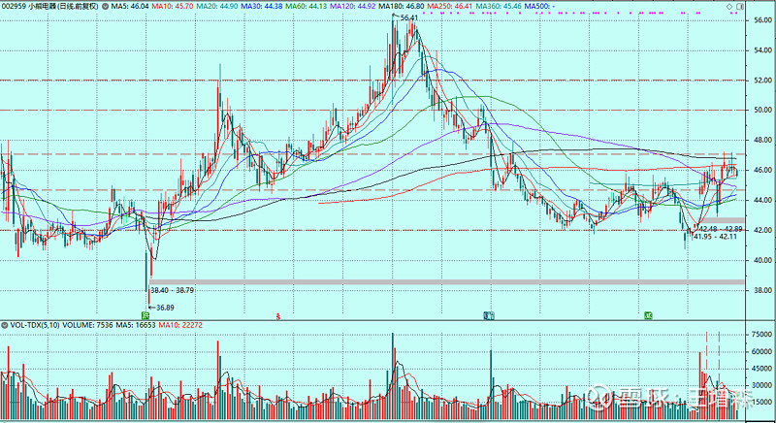
Task: Click the 54.00 price axis label
Action: pyautogui.click(x=762, y=50)
